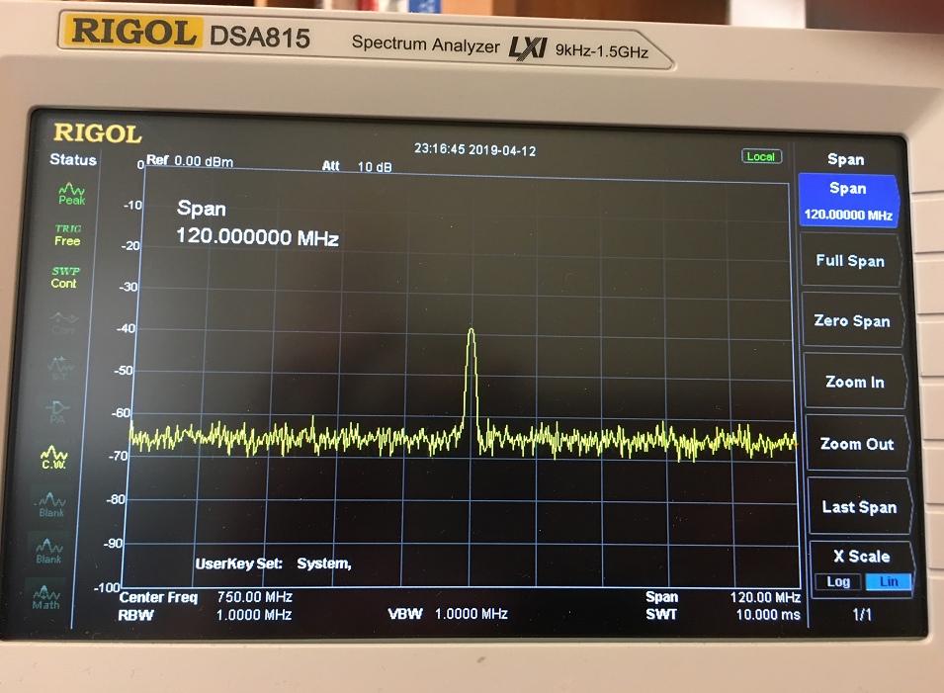Click the RIGOL logo on screen
Viewport: 944px width, 693px height.
(98, 133)
